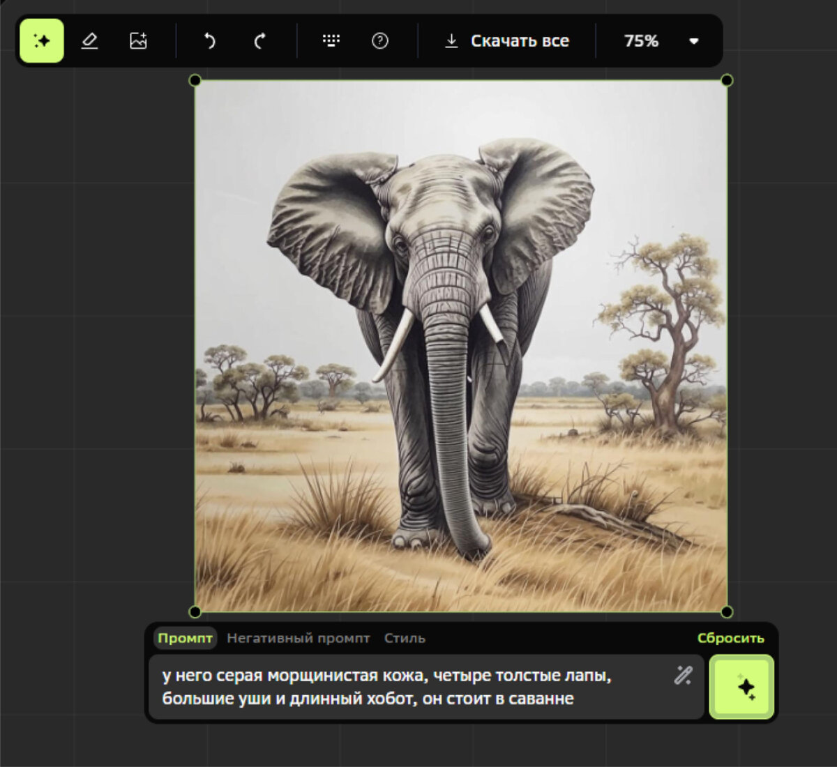This screenshot has width=837, height=767.
Task: Undo the last action
Action: click(209, 41)
